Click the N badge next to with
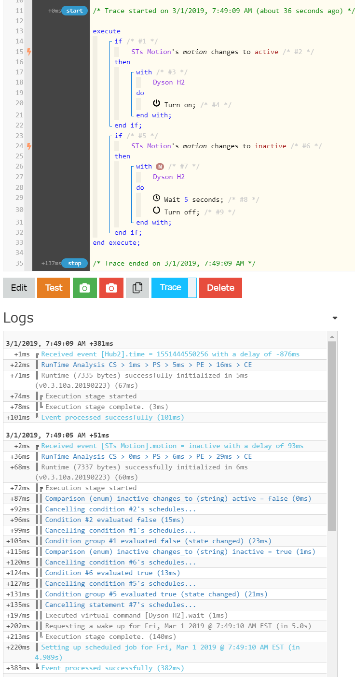This screenshot has height=677, width=355. (160, 167)
